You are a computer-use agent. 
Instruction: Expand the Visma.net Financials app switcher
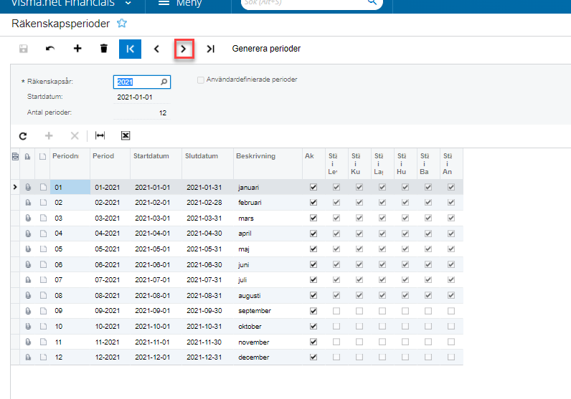[x=128, y=4]
